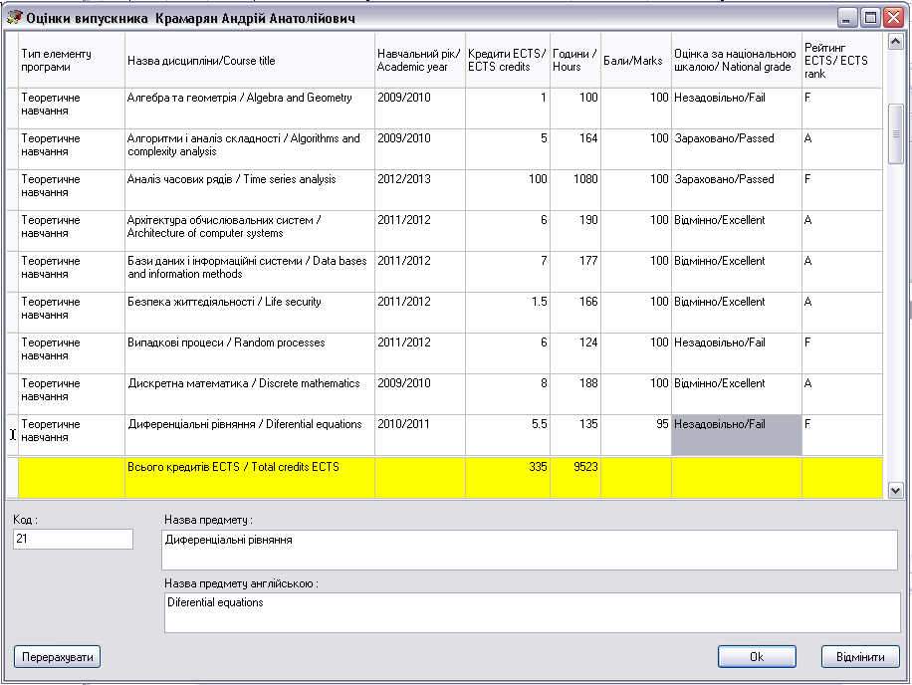The width and height of the screenshot is (912, 685).
Task: Click the Теоретичне навчання cell in Algebra row
Action: click(72, 109)
